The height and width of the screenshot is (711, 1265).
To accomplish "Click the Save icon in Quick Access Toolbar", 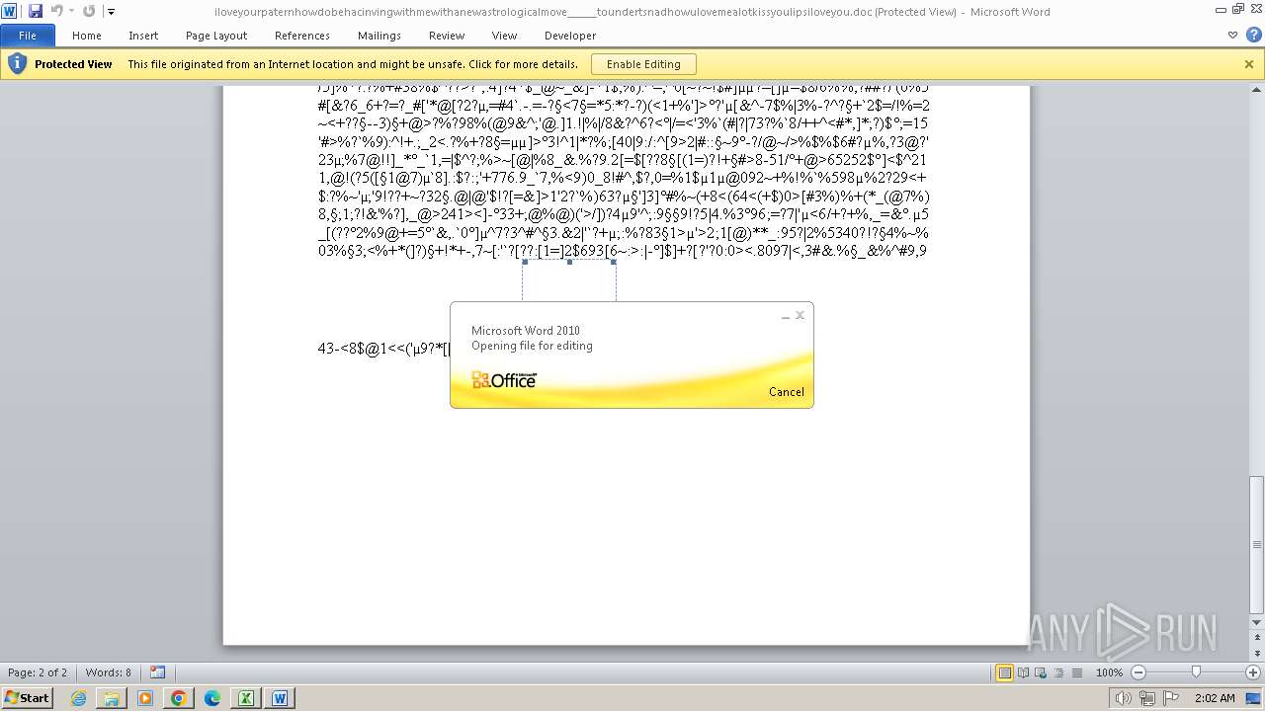I will 36,11.
